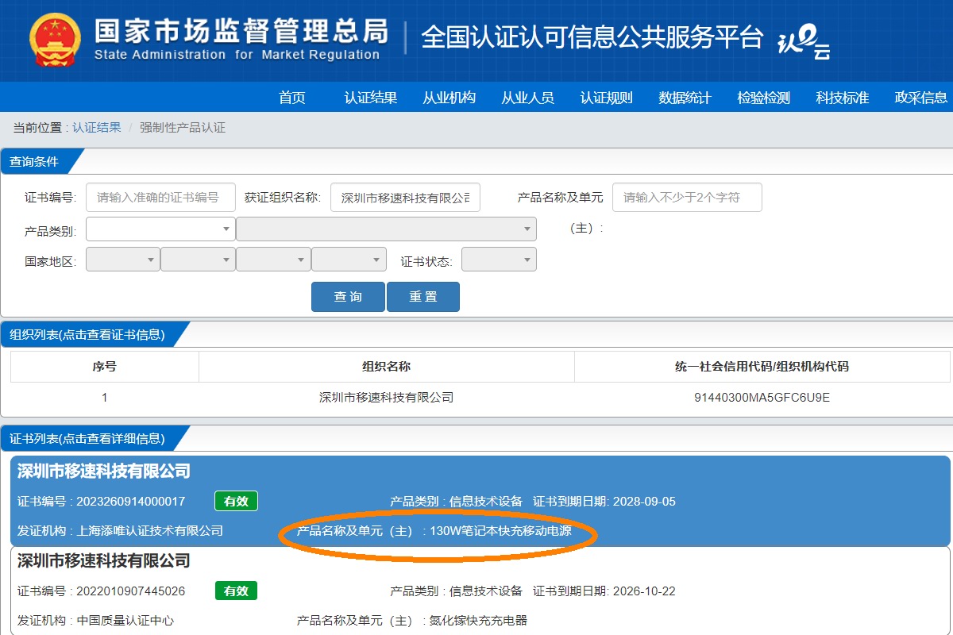The width and height of the screenshot is (953, 635).
Task: Open the 国家地区 dropdown closest to 证书状态 label
Action: tap(349, 260)
